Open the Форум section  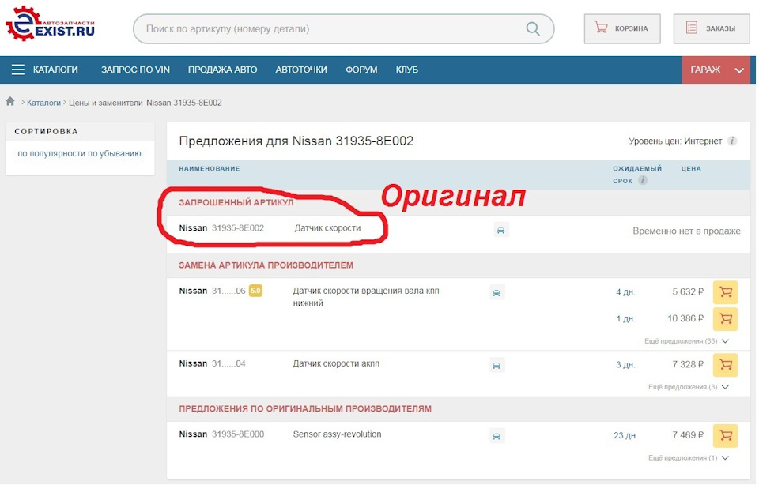361,70
